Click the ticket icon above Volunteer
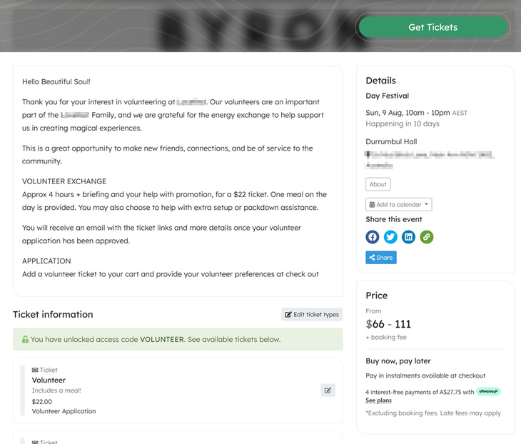The height and width of the screenshot is (444, 521). pyautogui.click(x=35, y=370)
